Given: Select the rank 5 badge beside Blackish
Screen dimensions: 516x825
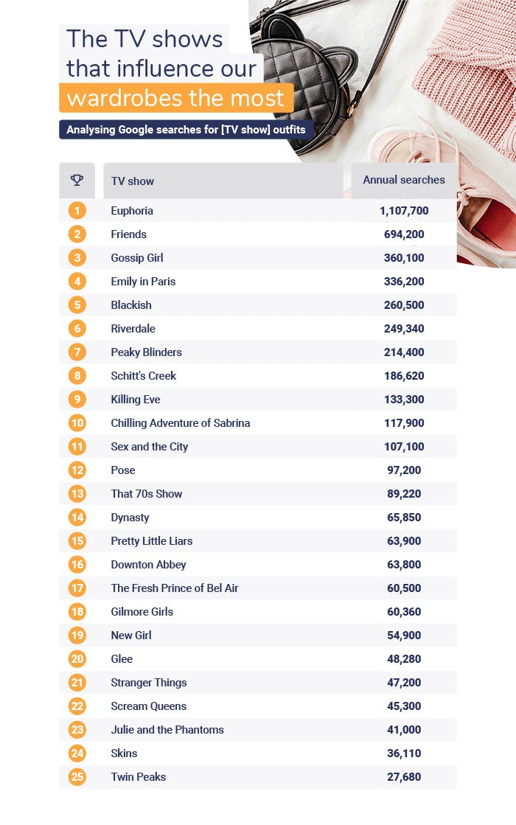Looking at the screenshot, I should pos(77,305).
